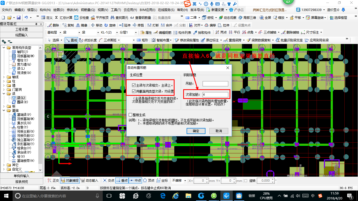Click 确定 in the dialog
This screenshot has width=358, height=201.
[x=196, y=131]
